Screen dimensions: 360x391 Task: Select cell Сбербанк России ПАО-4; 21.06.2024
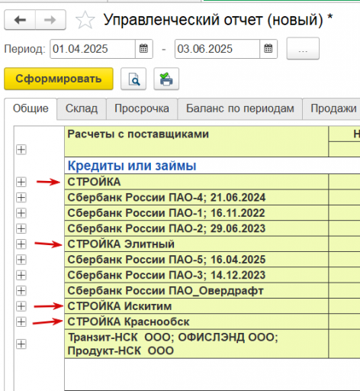[196, 197]
